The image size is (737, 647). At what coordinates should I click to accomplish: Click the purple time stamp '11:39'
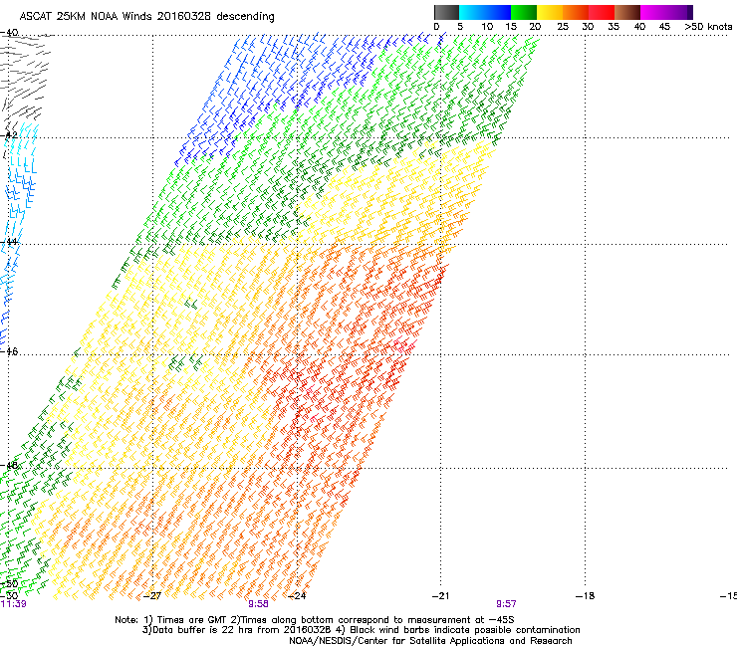point(14,604)
